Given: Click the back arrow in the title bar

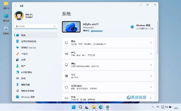Looking at the screenshot, I should click(16, 5).
